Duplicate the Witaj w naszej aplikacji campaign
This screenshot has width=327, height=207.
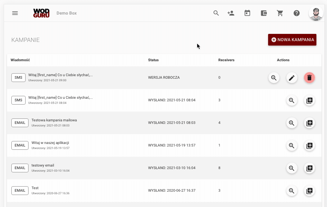click(x=309, y=145)
